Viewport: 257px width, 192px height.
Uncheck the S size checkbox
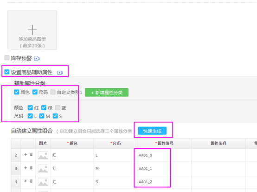[55, 116]
